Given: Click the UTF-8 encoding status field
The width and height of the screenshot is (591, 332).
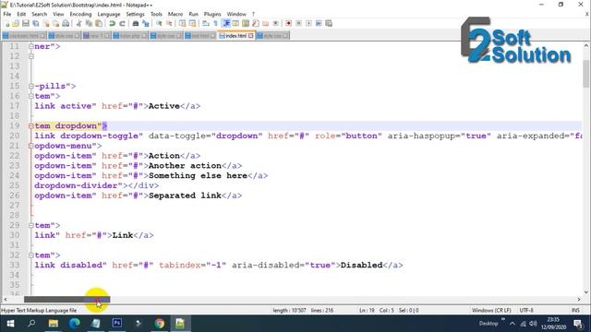Looking at the screenshot, I should 526,310.
